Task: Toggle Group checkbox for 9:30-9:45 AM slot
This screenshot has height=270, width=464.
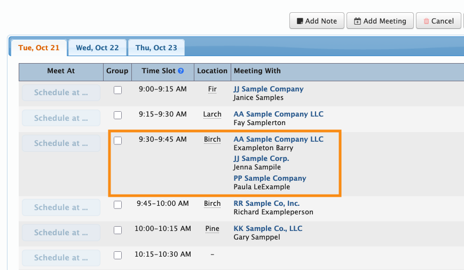Action: pyautogui.click(x=117, y=140)
